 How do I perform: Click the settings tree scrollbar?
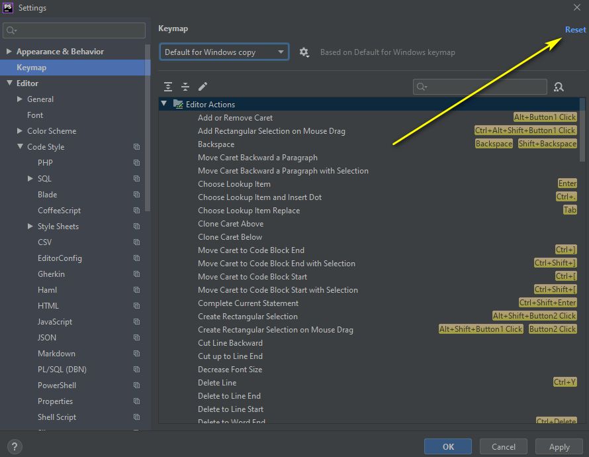coord(148,128)
